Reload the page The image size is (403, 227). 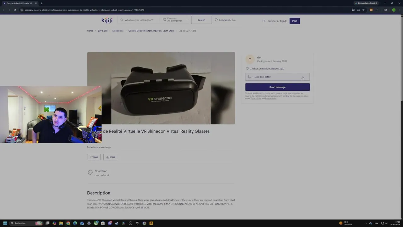point(14,10)
